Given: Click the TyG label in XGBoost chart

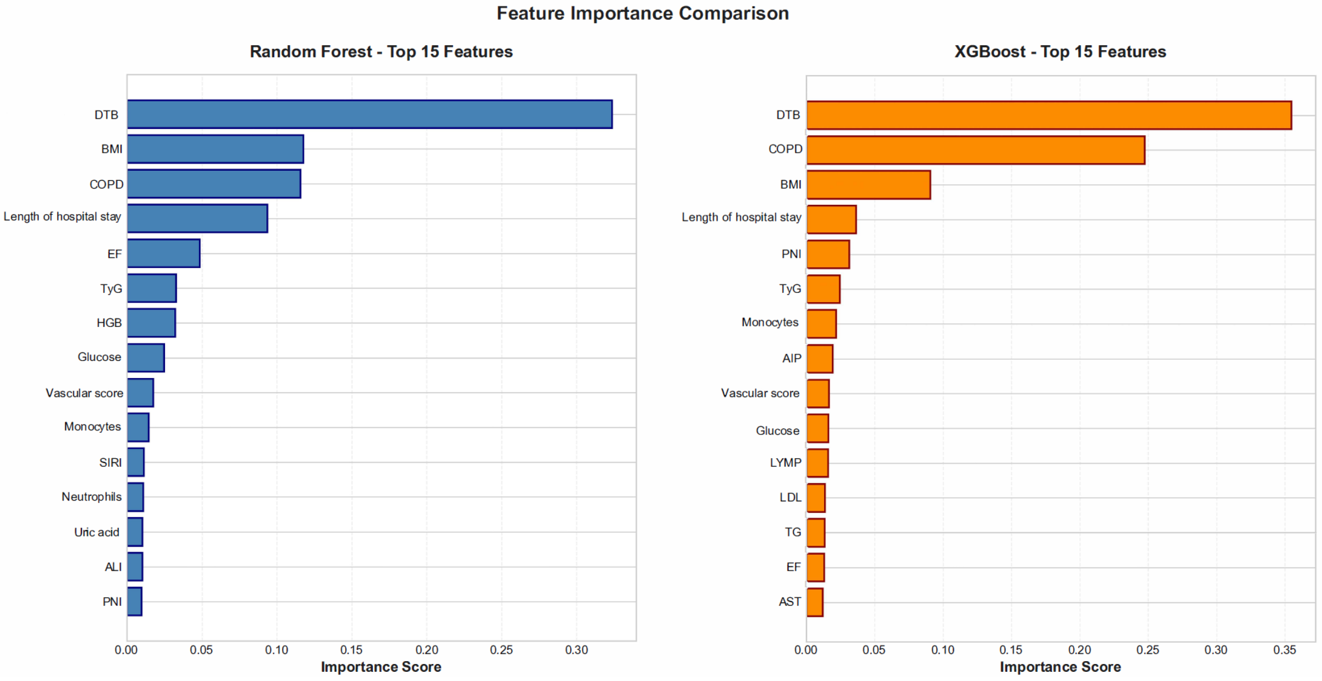Looking at the screenshot, I should [791, 289].
